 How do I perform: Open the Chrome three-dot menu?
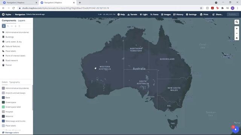coord(238,8)
